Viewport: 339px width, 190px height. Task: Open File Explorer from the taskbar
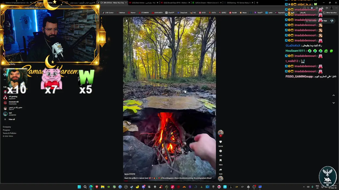[102, 187]
